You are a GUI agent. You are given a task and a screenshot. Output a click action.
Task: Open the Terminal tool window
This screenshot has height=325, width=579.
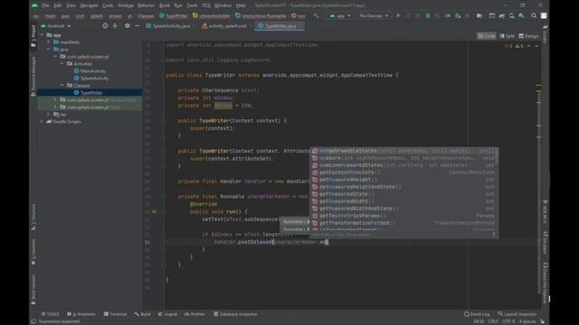115,314
